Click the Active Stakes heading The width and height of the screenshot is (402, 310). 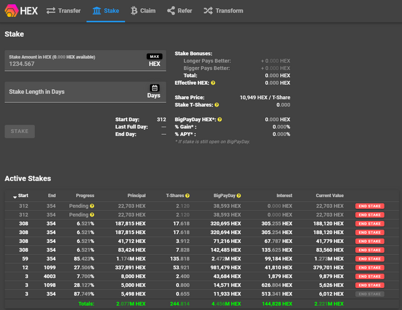click(28, 178)
